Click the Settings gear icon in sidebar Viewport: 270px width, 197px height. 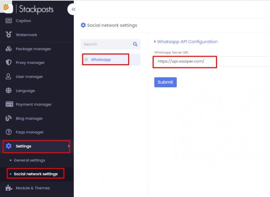(x=9, y=146)
